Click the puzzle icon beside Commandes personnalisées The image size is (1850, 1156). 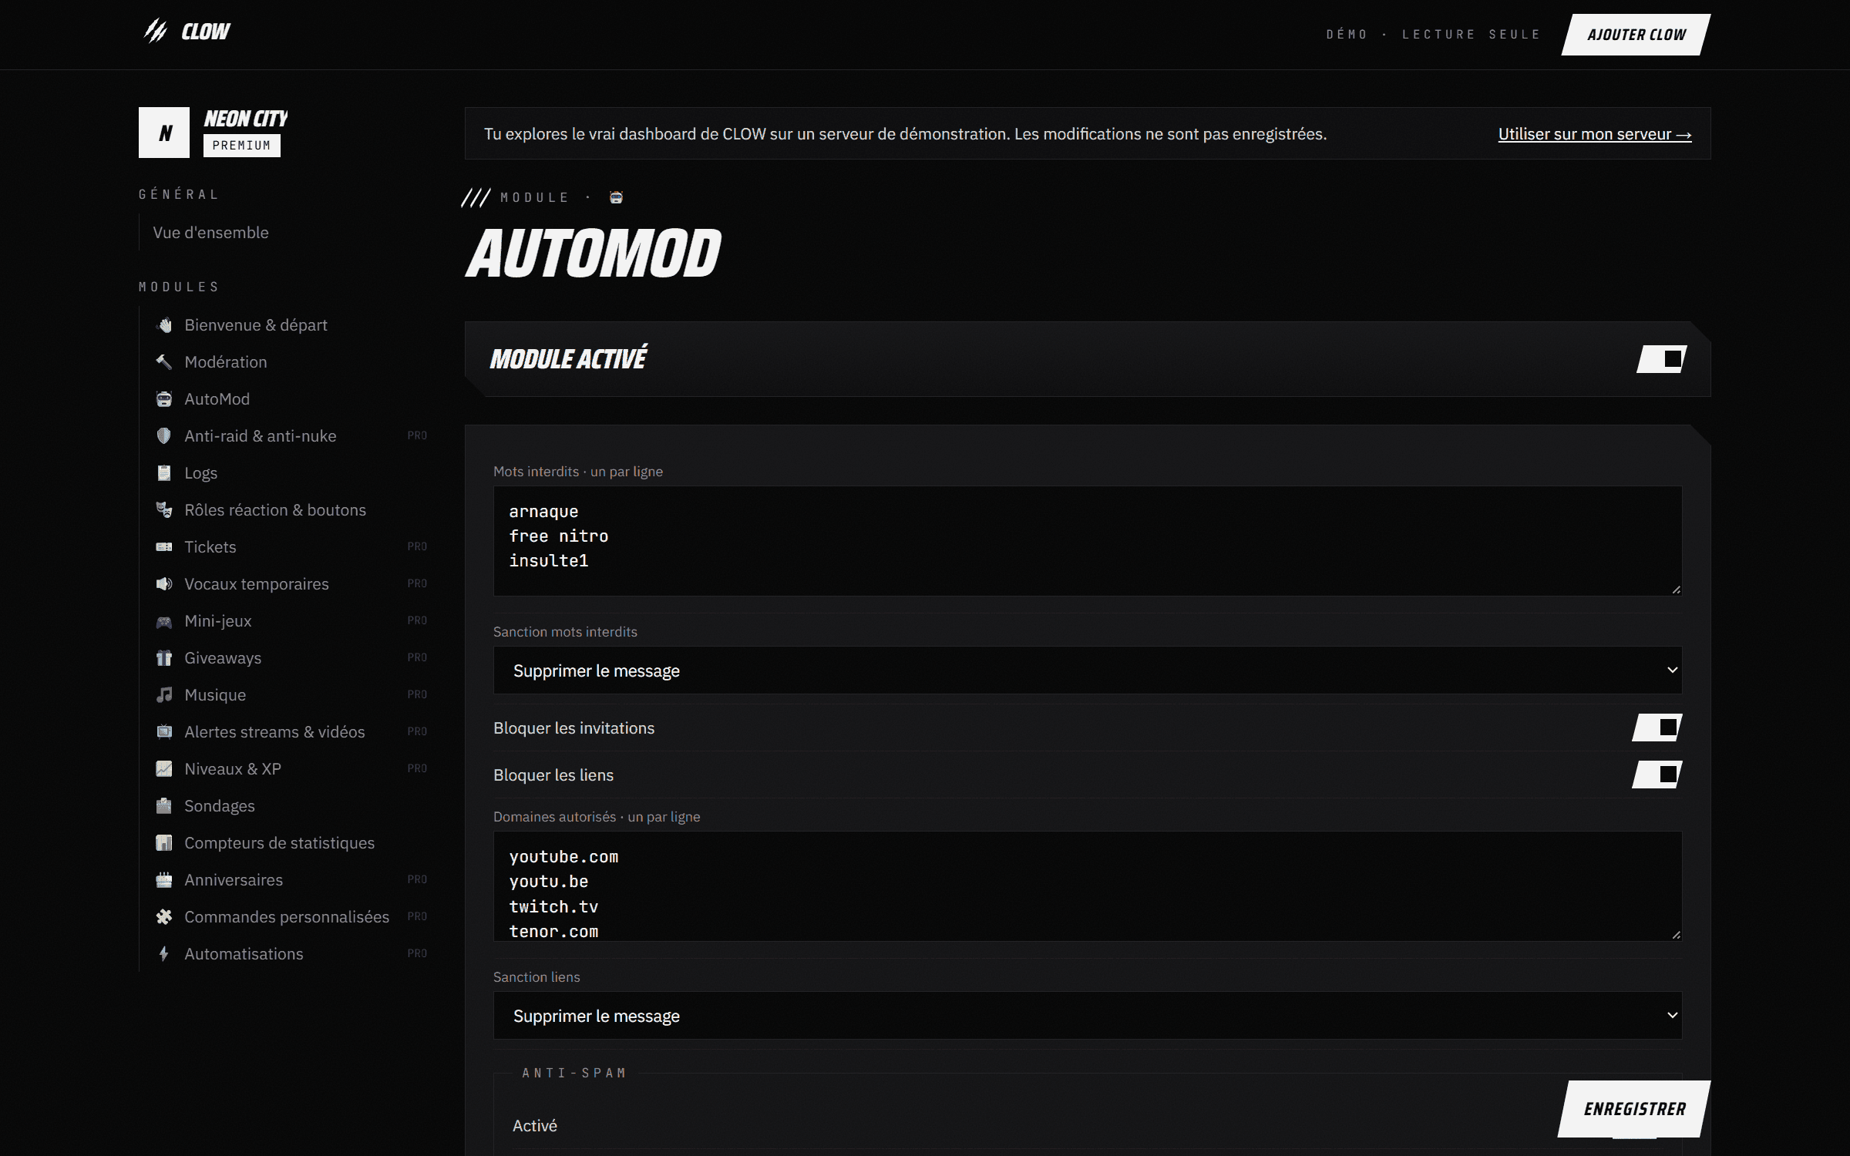point(164,917)
